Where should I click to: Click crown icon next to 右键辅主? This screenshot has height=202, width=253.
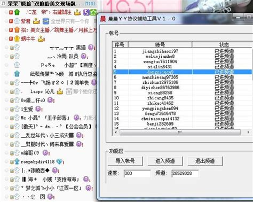point(77,12)
